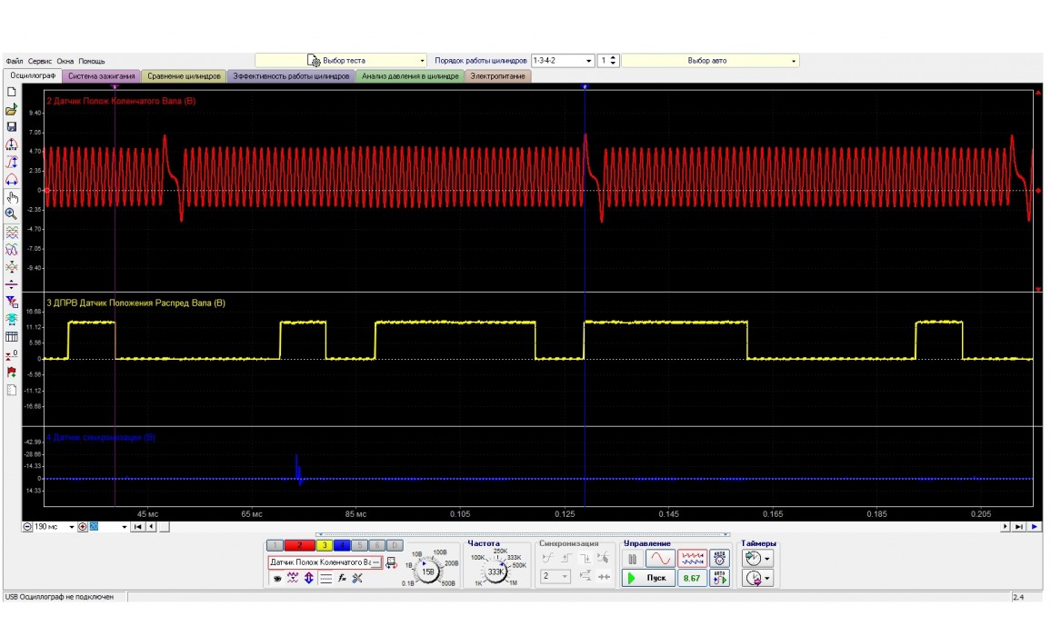Select the magnifier zoom tool
The height and width of the screenshot is (636, 1051).
[12, 214]
